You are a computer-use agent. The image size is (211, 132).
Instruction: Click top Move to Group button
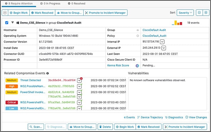click(x=69, y=13)
